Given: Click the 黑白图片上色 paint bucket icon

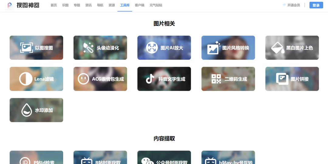Looking at the screenshot, I should coord(278,48).
